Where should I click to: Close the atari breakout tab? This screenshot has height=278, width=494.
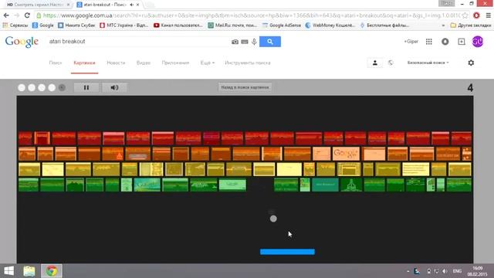coord(137,5)
